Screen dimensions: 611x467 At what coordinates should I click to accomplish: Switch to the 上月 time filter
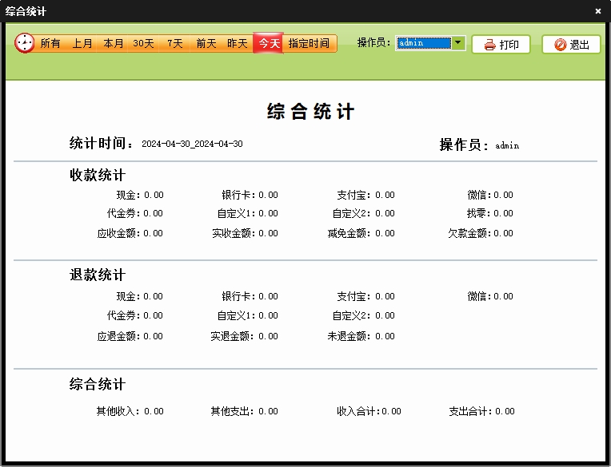82,44
